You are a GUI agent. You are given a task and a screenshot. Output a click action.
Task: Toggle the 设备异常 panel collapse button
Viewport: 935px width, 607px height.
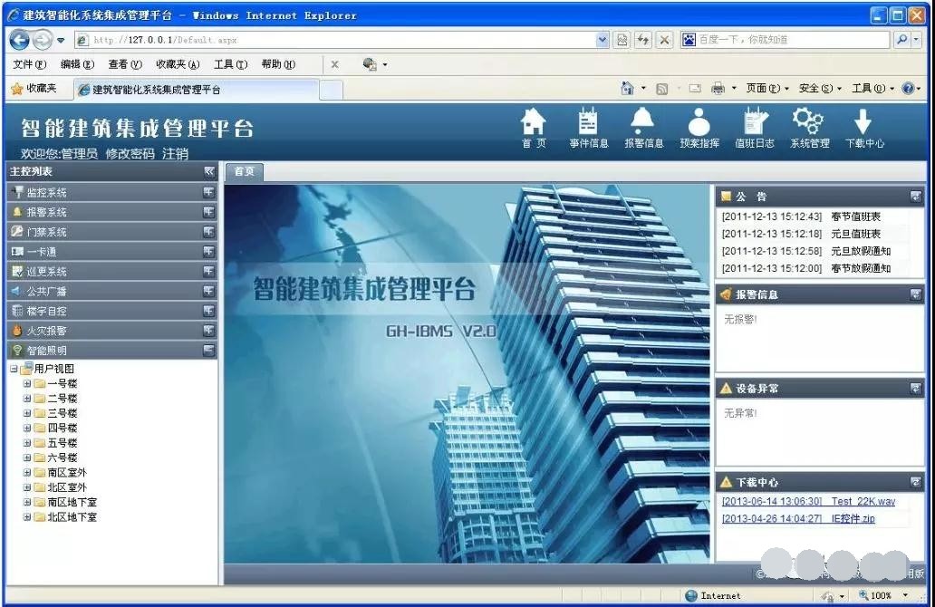916,389
